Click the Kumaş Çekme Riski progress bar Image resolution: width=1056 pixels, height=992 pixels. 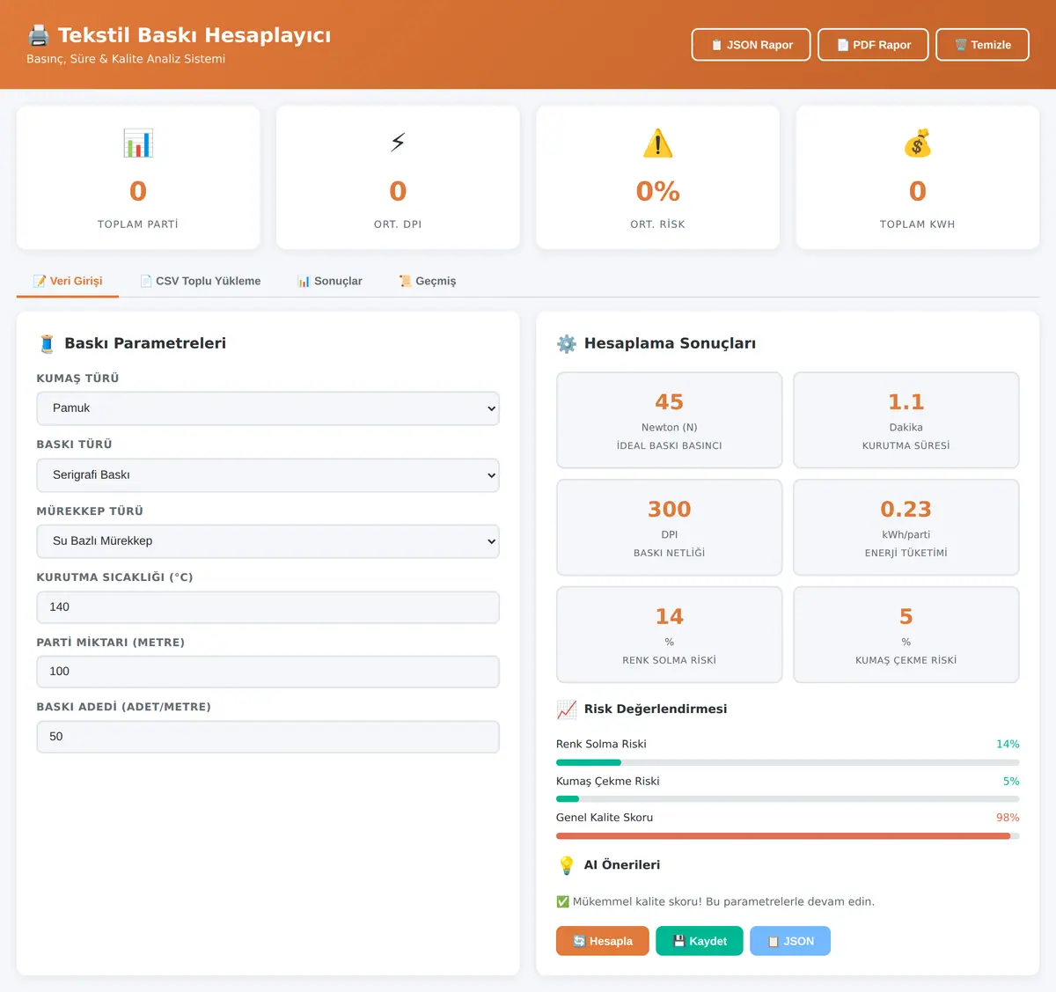(x=788, y=799)
